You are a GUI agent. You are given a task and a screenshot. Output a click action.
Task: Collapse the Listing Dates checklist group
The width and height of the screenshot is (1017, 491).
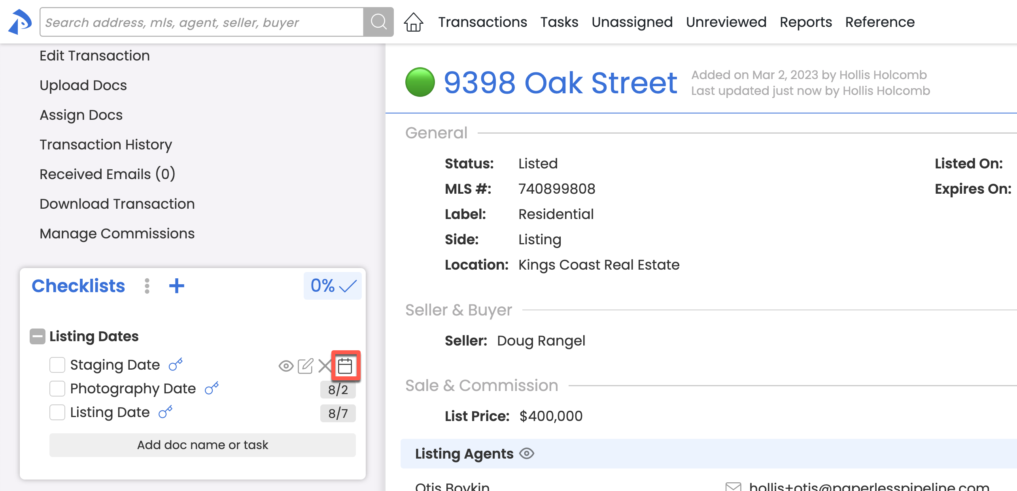coord(38,336)
